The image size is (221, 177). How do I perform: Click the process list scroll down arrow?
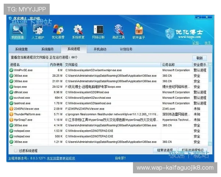210,143
